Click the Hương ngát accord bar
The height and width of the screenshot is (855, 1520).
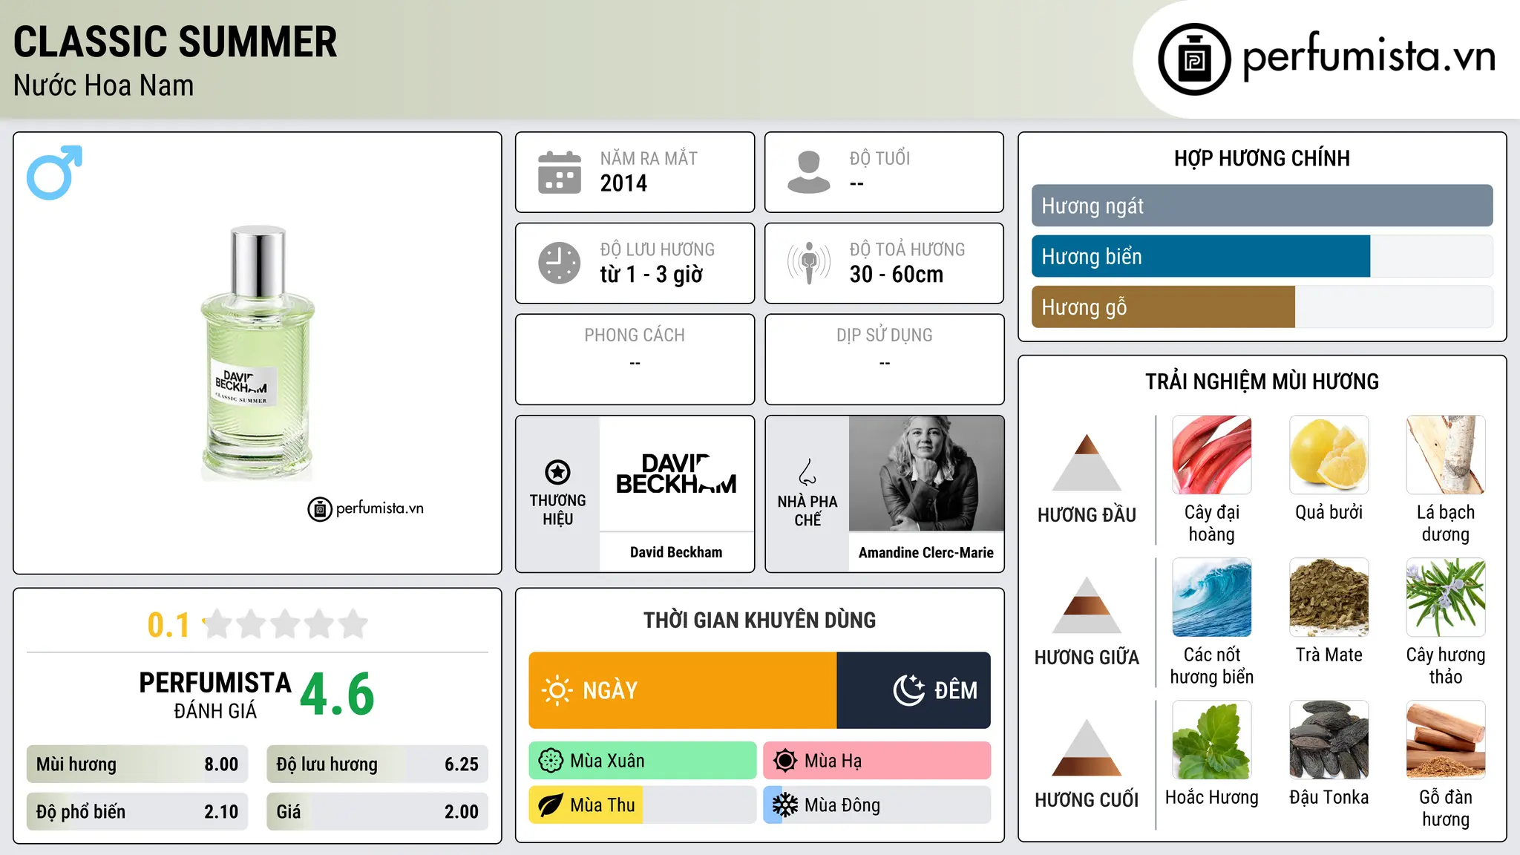click(1262, 206)
